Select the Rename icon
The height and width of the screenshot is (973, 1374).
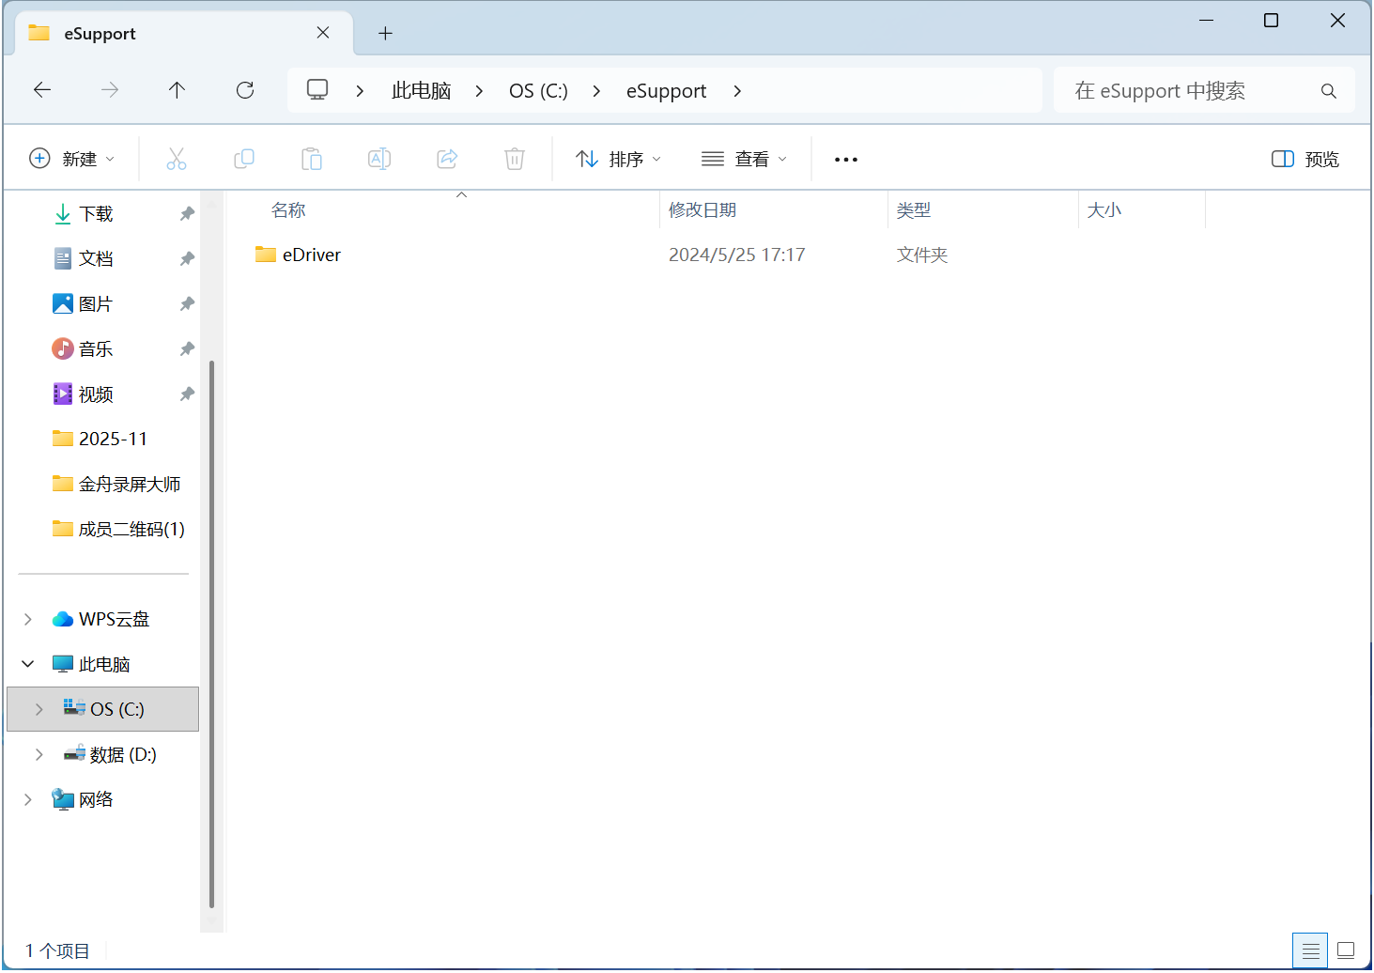(x=379, y=158)
